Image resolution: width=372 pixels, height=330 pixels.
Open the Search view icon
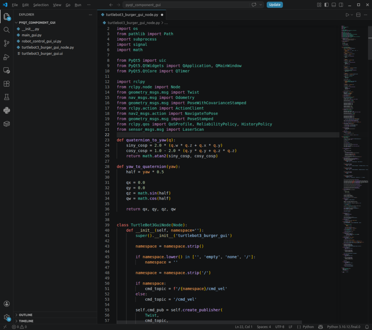point(7,30)
